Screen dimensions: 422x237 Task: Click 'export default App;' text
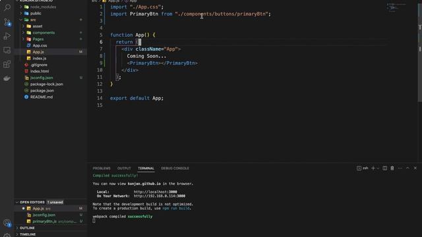click(136, 98)
